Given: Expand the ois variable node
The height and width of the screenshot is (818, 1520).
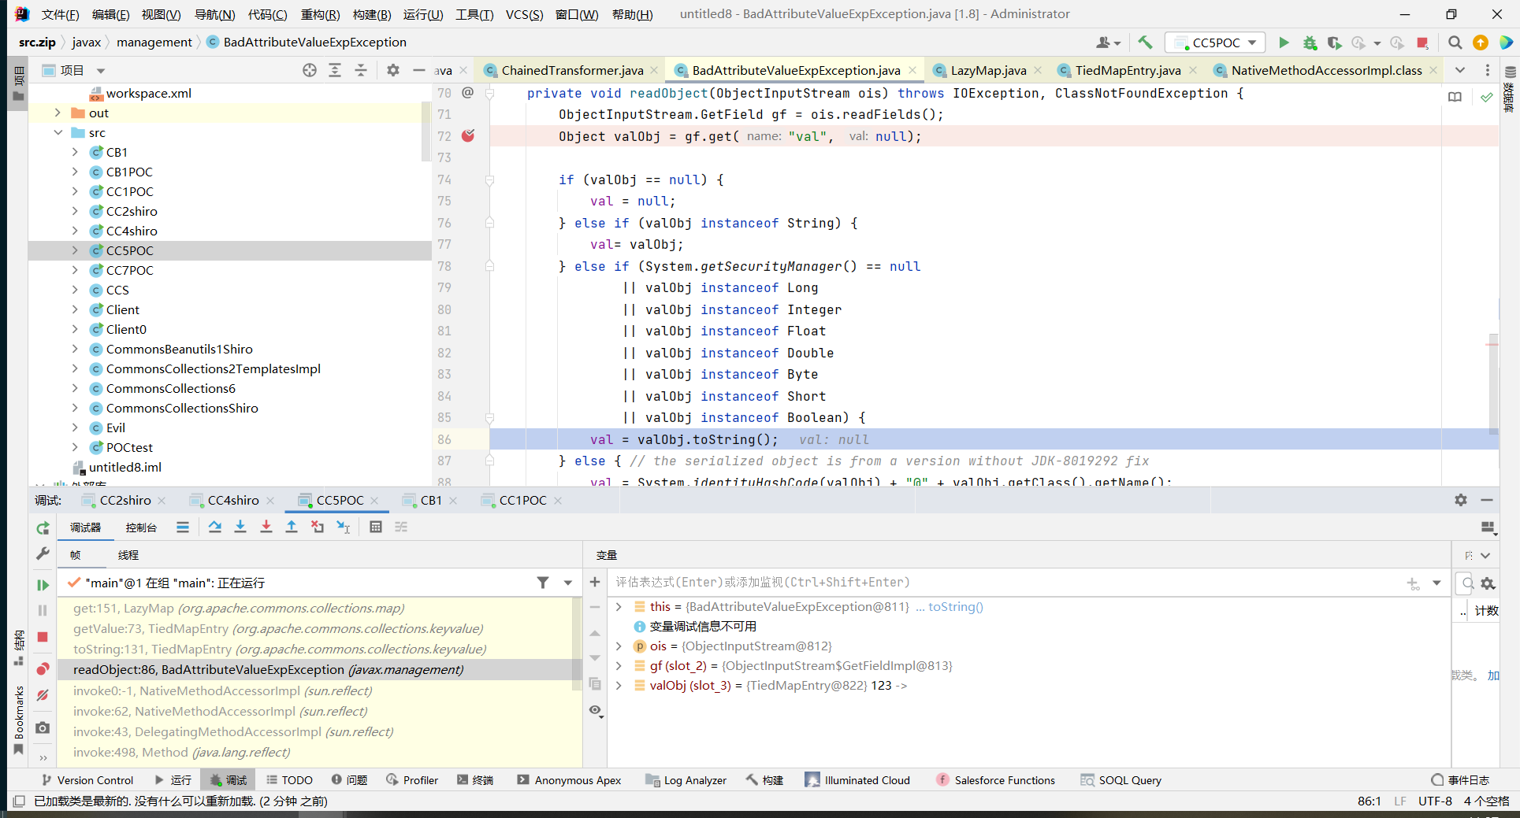Looking at the screenshot, I should [x=619, y=646].
